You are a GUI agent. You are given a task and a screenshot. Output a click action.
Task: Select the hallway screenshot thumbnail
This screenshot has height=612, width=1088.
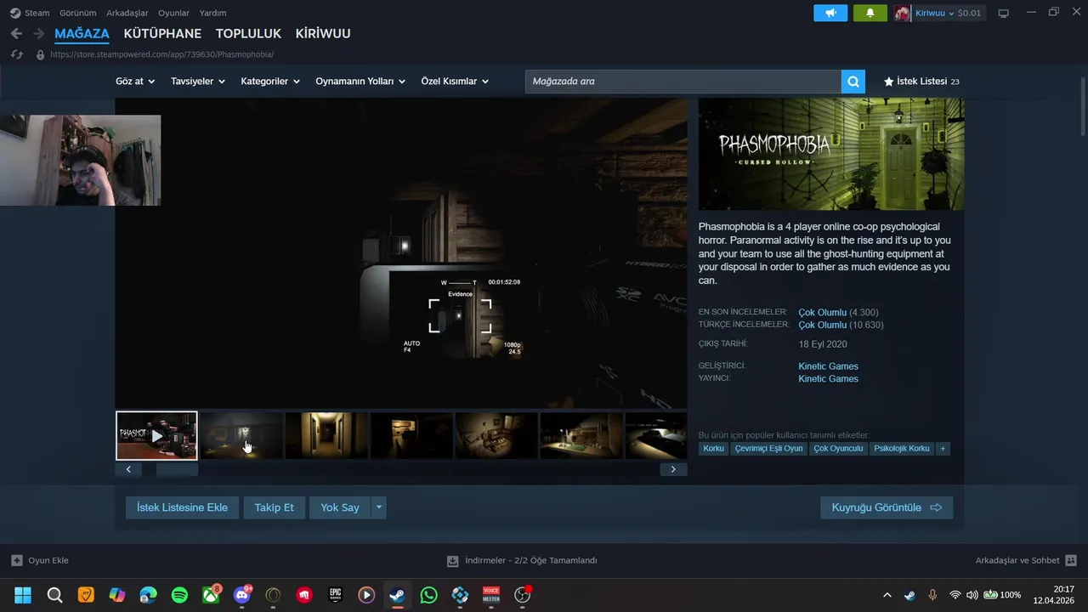tap(326, 436)
